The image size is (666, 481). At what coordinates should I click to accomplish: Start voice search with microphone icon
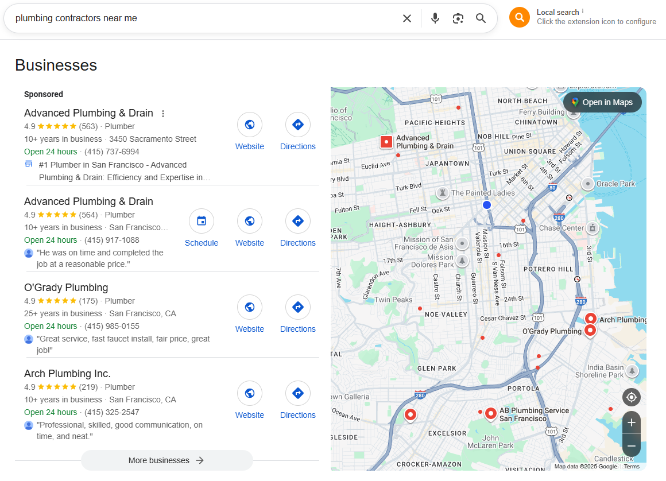tap(435, 18)
